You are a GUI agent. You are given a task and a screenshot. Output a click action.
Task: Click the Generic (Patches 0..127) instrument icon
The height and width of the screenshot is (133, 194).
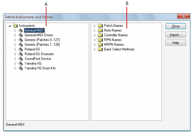21,40
